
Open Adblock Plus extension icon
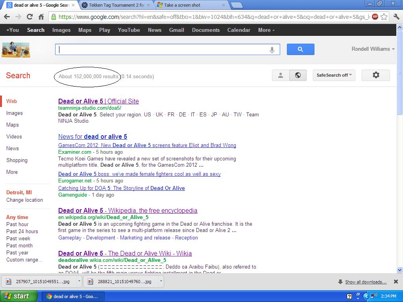(x=375, y=17)
